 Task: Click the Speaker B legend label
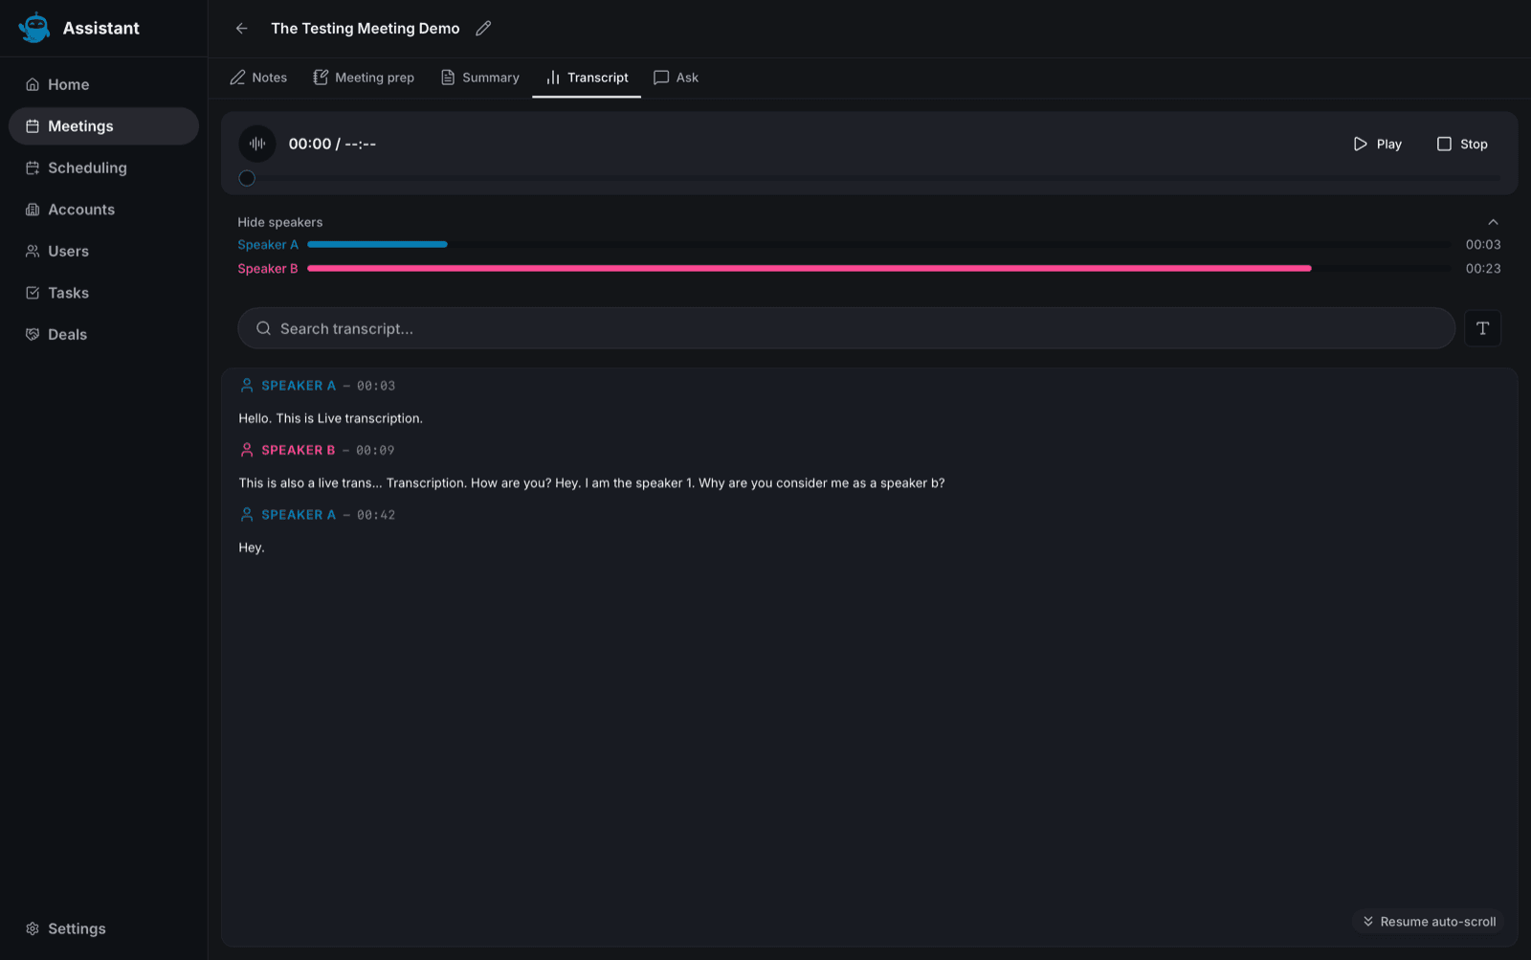[268, 269]
